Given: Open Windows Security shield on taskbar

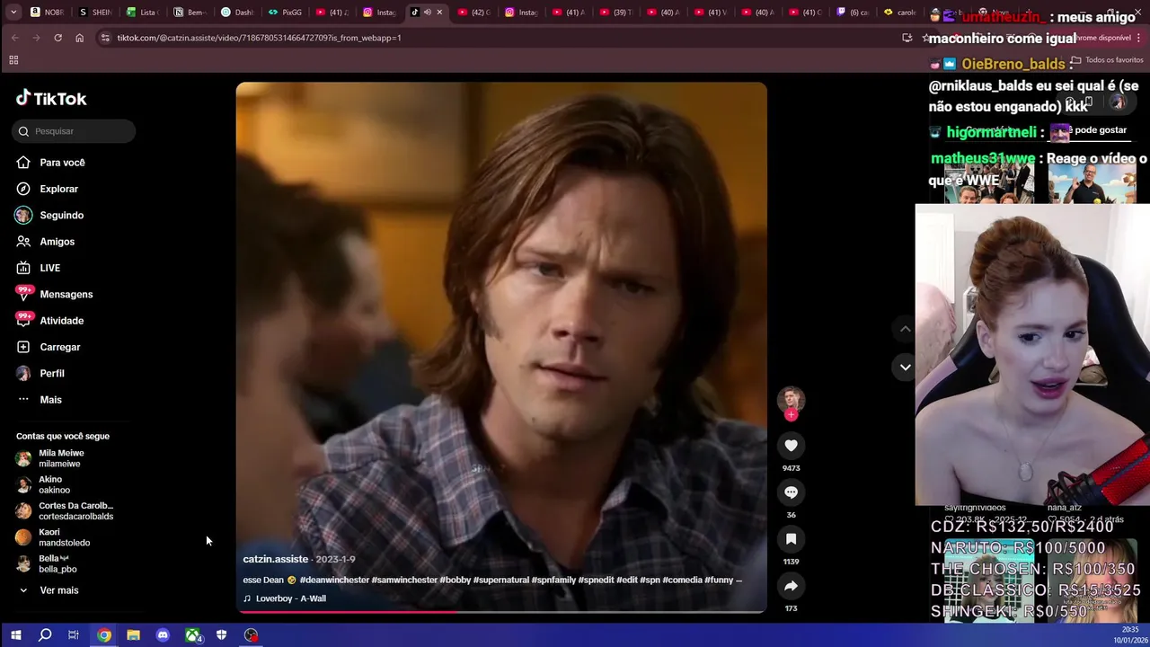Looking at the screenshot, I should click(x=221, y=635).
